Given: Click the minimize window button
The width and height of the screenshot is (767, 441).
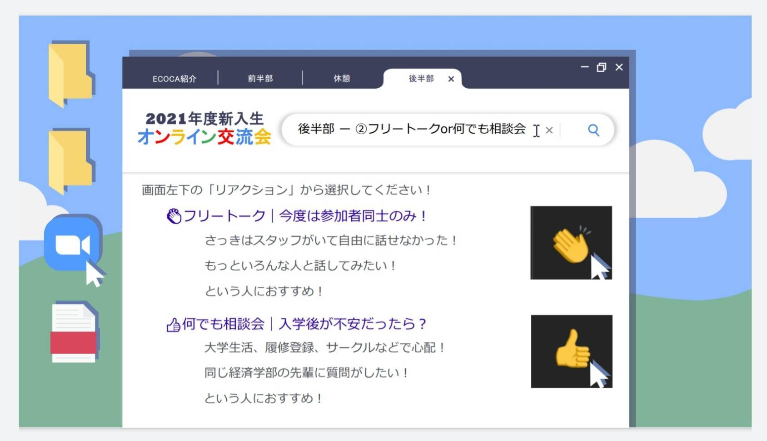Looking at the screenshot, I should (584, 67).
